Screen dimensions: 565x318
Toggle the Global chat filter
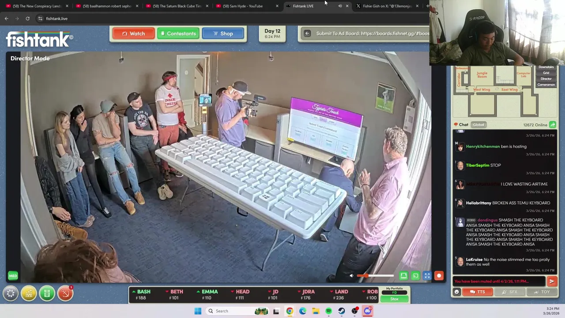pyautogui.click(x=478, y=125)
